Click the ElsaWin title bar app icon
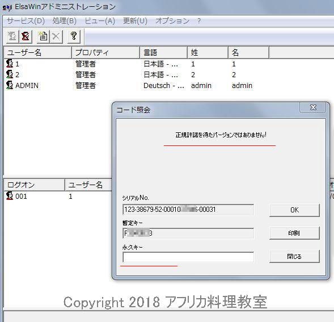The width and height of the screenshot is (334, 322). point(7,7)
